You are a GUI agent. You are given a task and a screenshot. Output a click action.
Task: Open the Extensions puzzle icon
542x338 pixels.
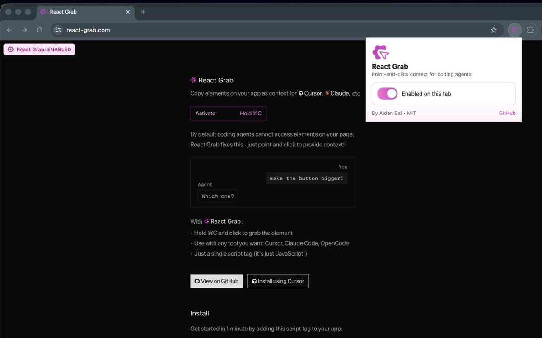(x=530, y=30)
